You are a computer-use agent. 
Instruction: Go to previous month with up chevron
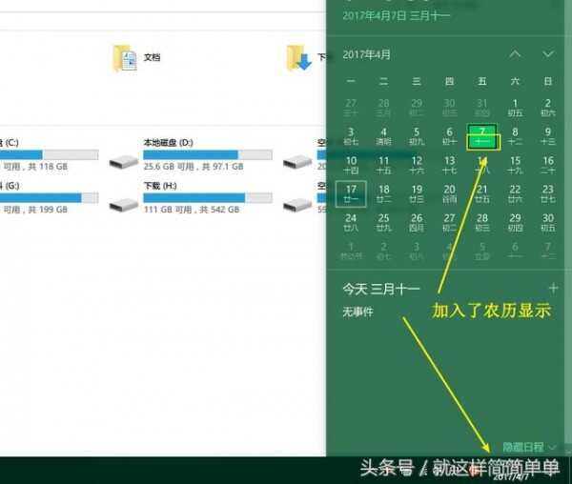[515, 54]
